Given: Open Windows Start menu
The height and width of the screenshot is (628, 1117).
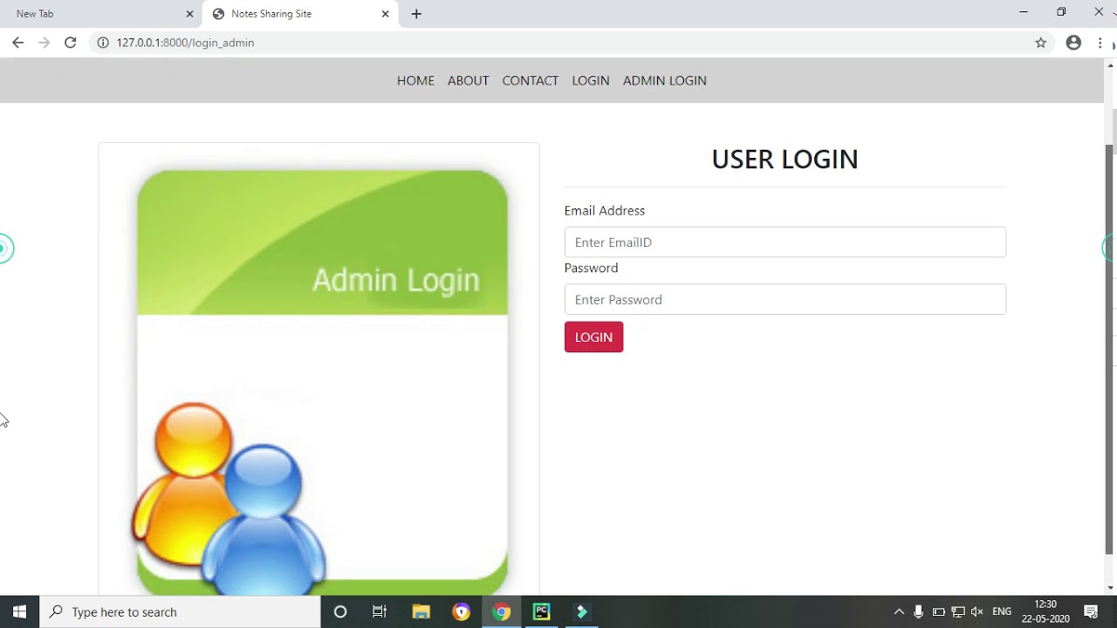Looking at the screenshot, I should point(19,612).
